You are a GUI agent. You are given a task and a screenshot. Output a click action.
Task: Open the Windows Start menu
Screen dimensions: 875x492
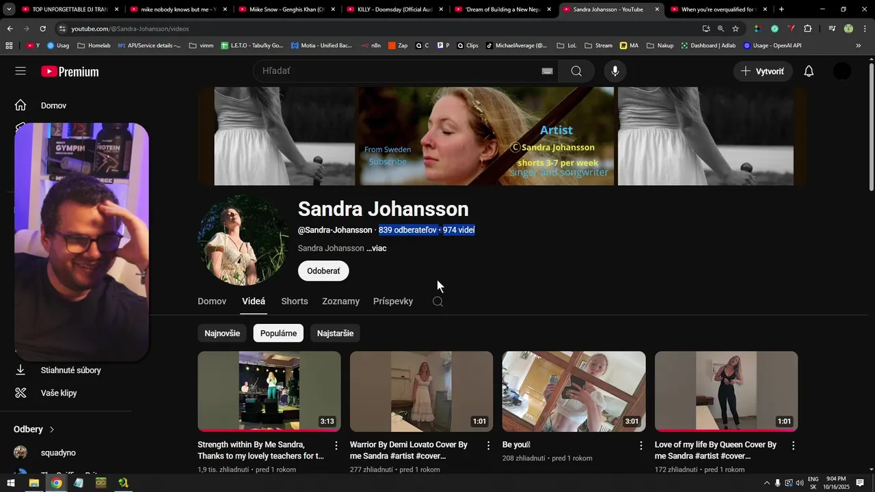(x=11, y=483)
